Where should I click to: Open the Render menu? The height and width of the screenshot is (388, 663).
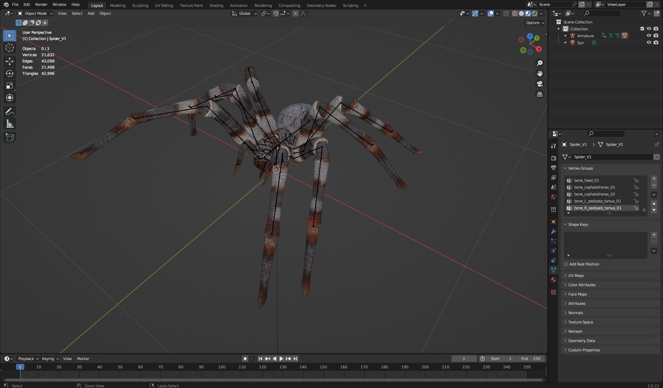(41, 4)
